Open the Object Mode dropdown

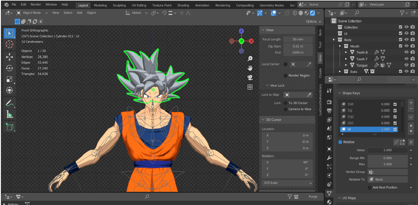pos(31,13)
